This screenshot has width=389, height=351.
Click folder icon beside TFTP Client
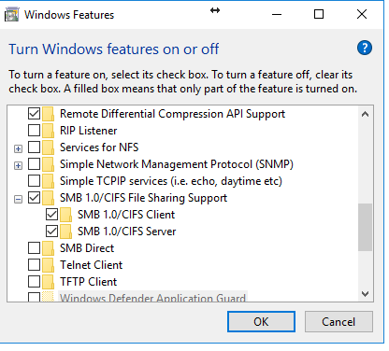coord(48,282)
